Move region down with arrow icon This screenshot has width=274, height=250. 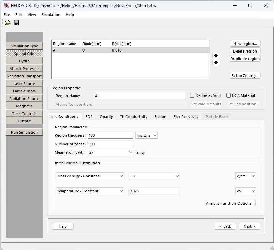216,63
